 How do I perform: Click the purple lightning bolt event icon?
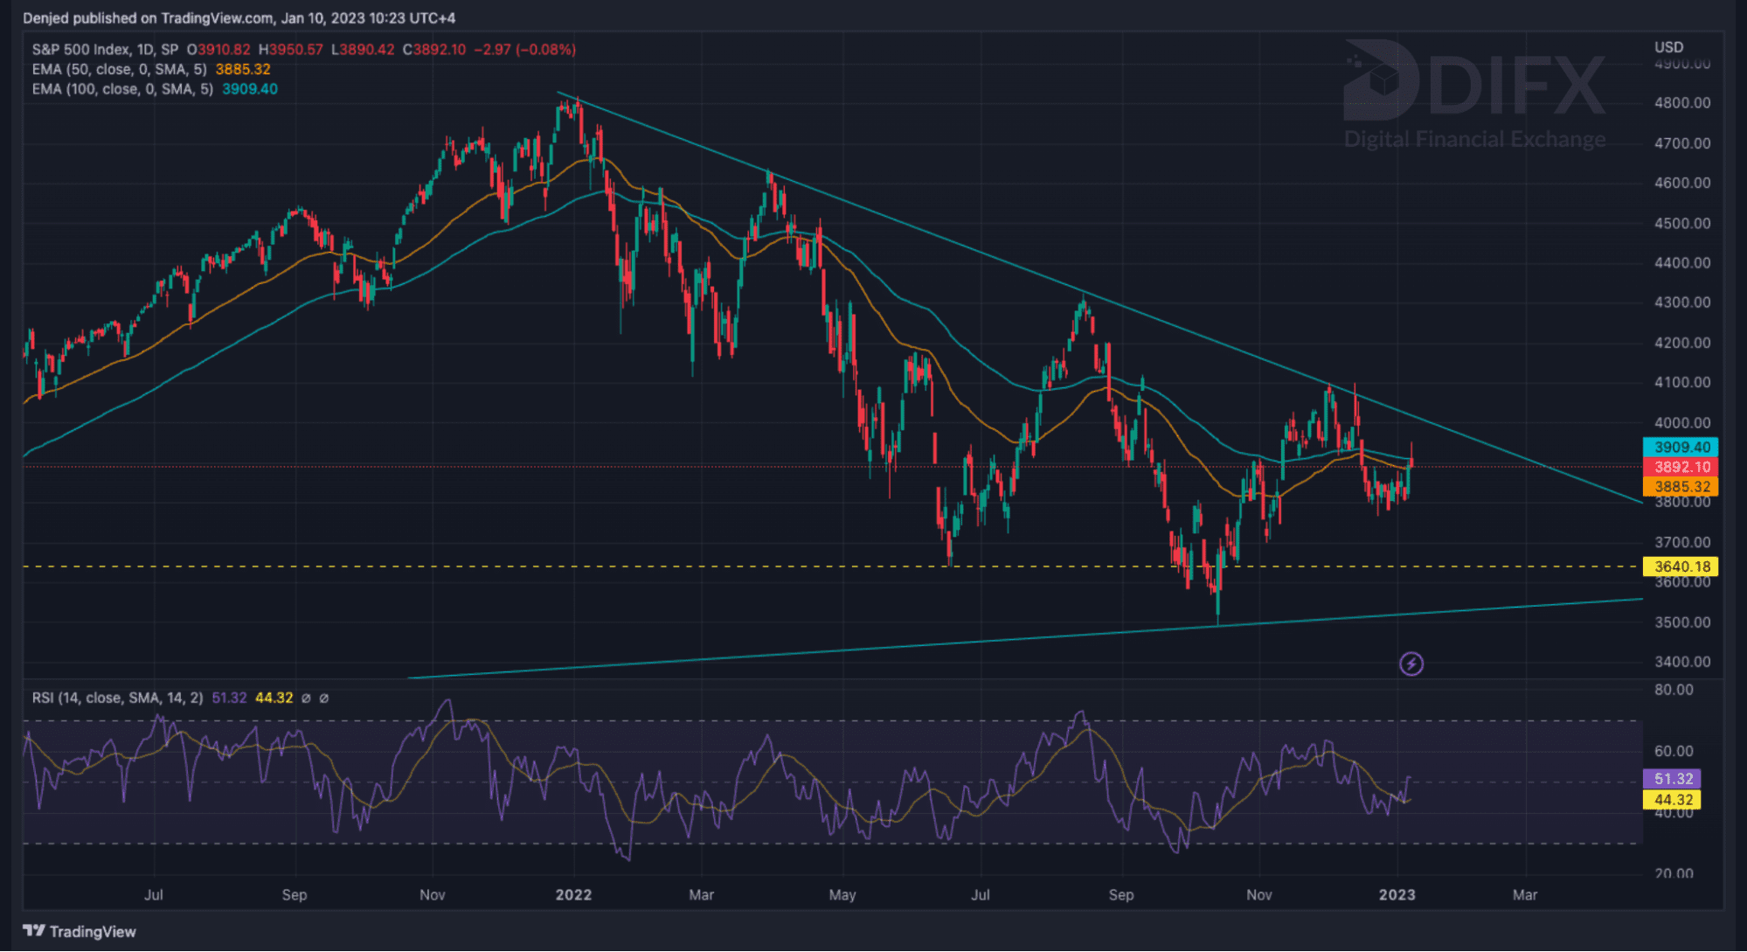(1411, 664)
